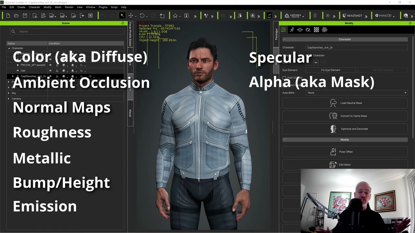Toggle visibility eye for CaptSanchez_cc4_2k

click(50, 76)
